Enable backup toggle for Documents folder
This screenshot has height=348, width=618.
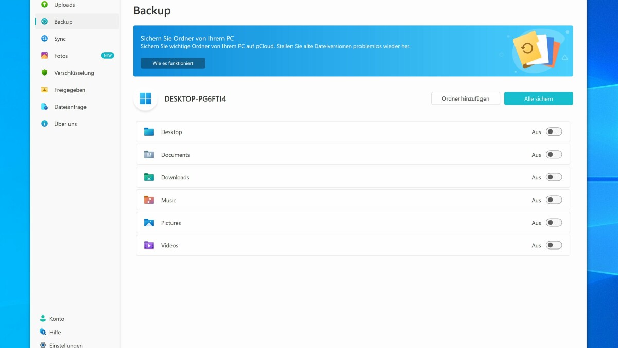[x=554, y=155]
